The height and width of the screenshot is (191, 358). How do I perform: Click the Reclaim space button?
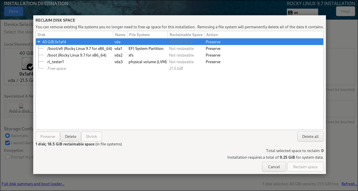pyautogui.click(x=305, y=167)
